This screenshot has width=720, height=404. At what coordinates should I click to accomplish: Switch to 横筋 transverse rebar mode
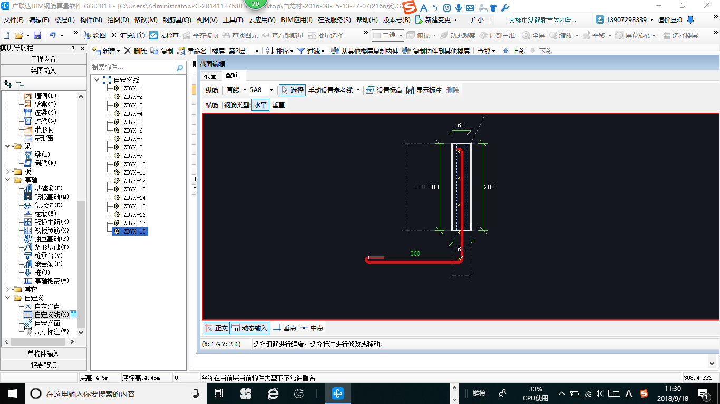click(212, 105)
